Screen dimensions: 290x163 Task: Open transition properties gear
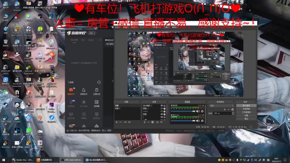coord(232,109)
